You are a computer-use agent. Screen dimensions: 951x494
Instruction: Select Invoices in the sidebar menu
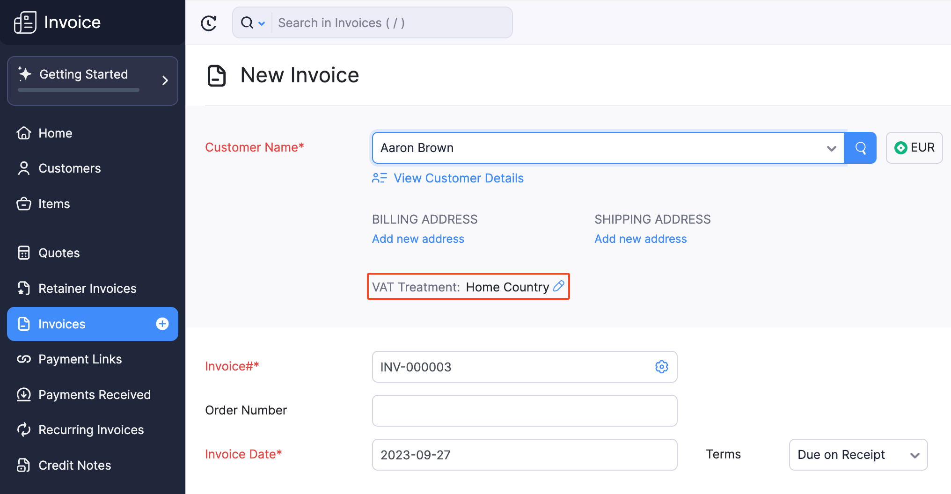pos(61,324)
